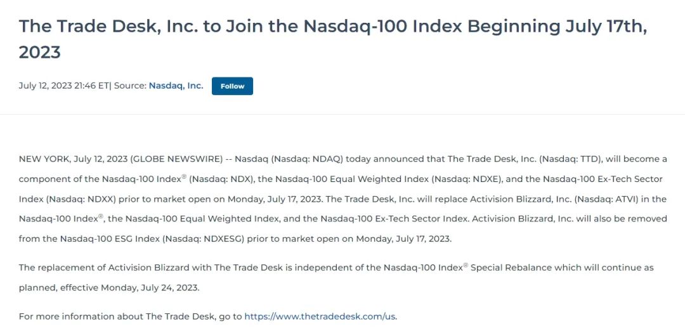Click the "Nasdaq: NDXX" ticker text
This screenshot has height=333, width=685.
click(74, 199)
